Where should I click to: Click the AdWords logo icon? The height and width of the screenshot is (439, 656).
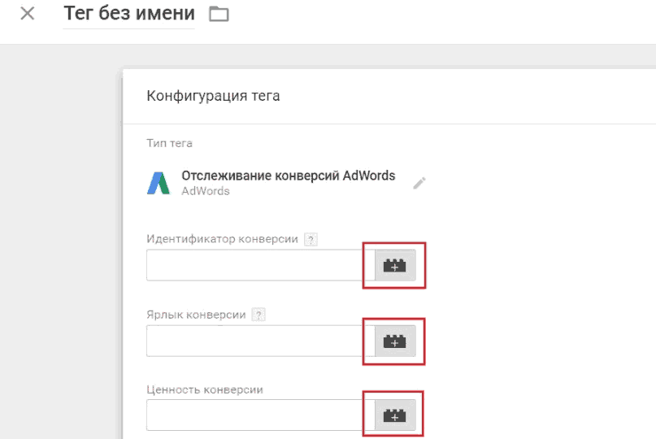pos(159,183)
